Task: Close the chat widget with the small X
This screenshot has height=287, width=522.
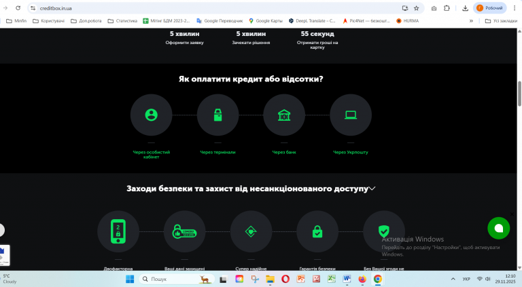Action: tap(512, 214)
